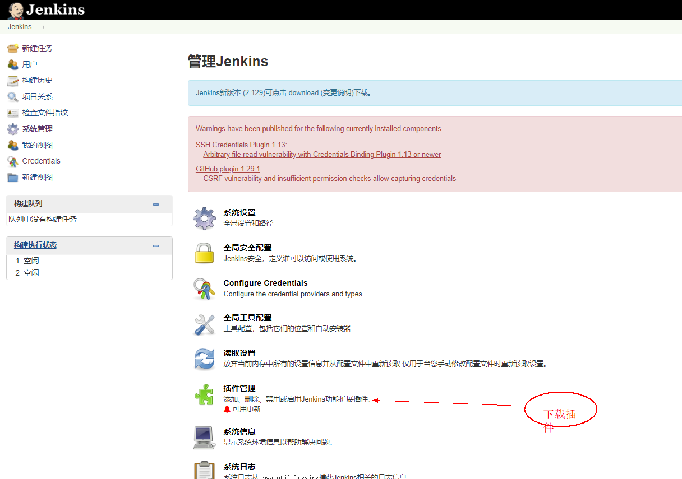Click the Jenkins breadcrumb item
Viewport: 682px width, 479px height.
coord(20,27)
